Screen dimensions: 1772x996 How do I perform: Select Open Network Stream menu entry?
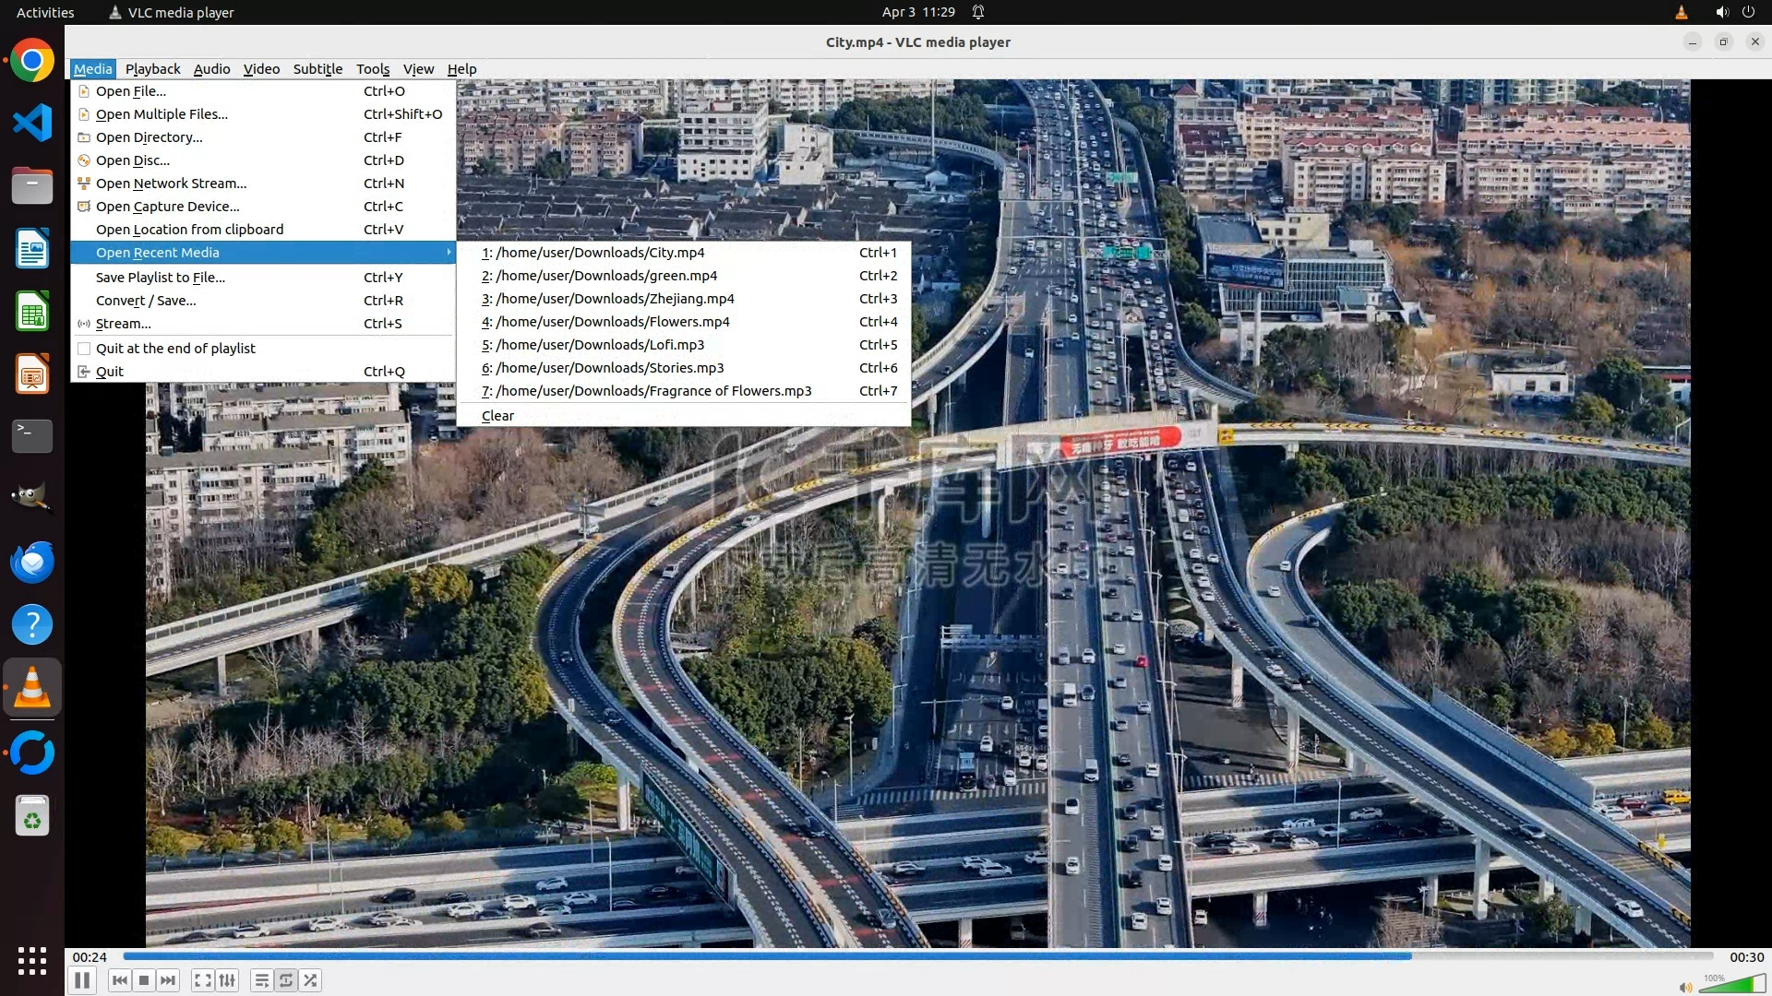(x=171, y=184)
